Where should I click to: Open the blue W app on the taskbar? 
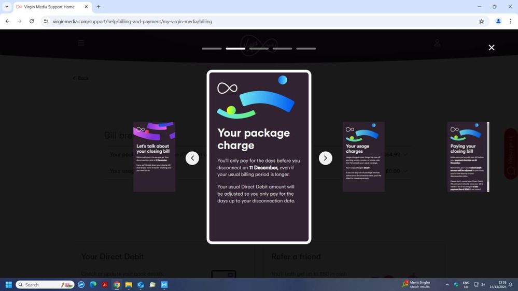click(164, 284)
